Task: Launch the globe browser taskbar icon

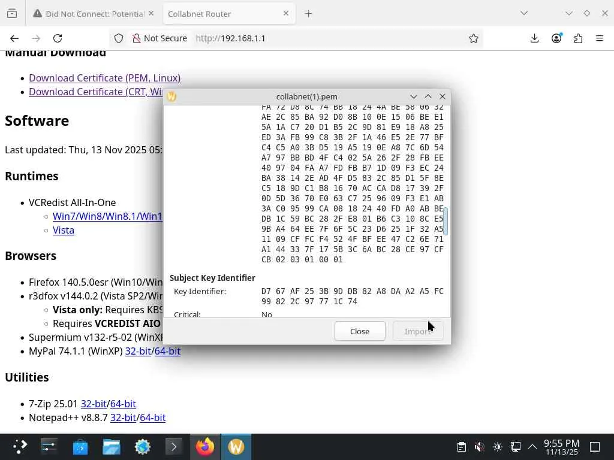Action: (143, 447)
